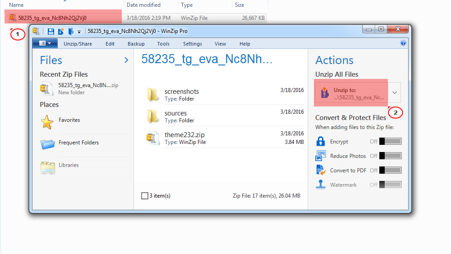This screenshot has height=254, width=451.
Task: Open the View tab
Action: pyautogui.click(x=221, y=44)
